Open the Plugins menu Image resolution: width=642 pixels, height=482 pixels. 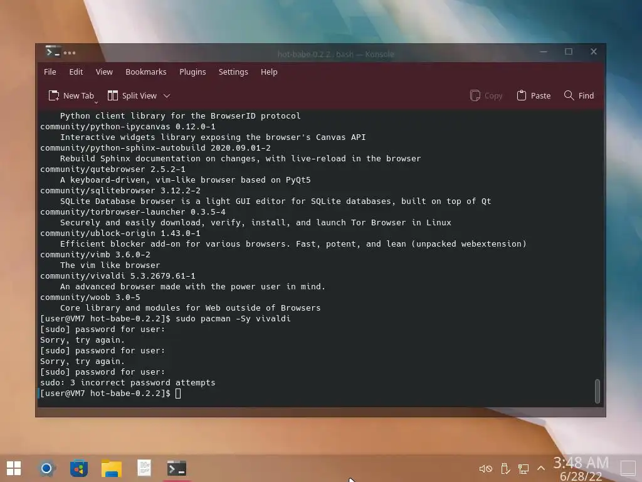click(x=192, y=72)
